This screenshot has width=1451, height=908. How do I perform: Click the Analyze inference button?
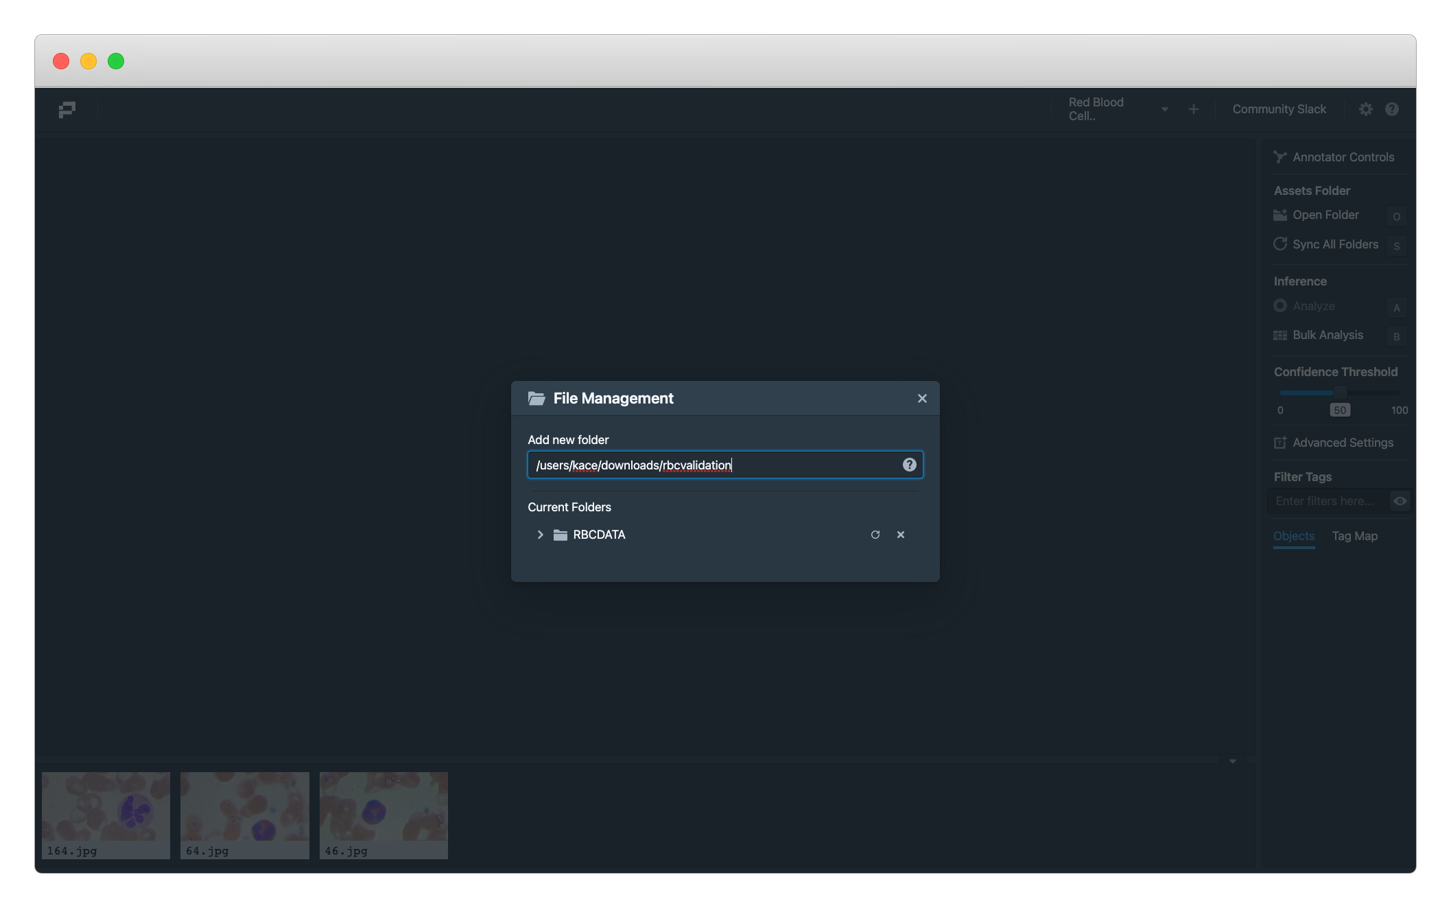tap(1304, 306)
